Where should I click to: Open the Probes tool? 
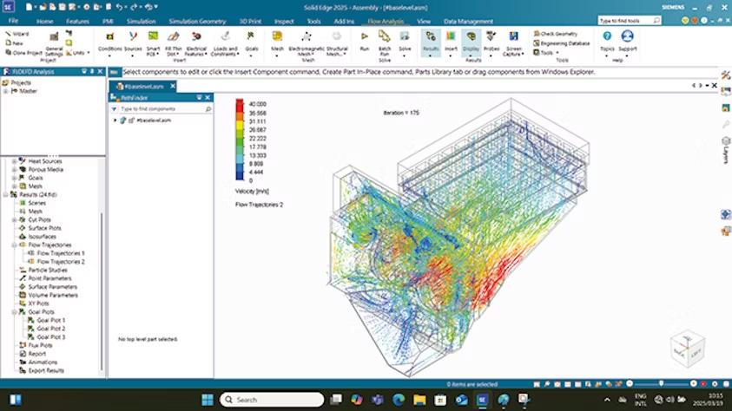pos(491,40)
